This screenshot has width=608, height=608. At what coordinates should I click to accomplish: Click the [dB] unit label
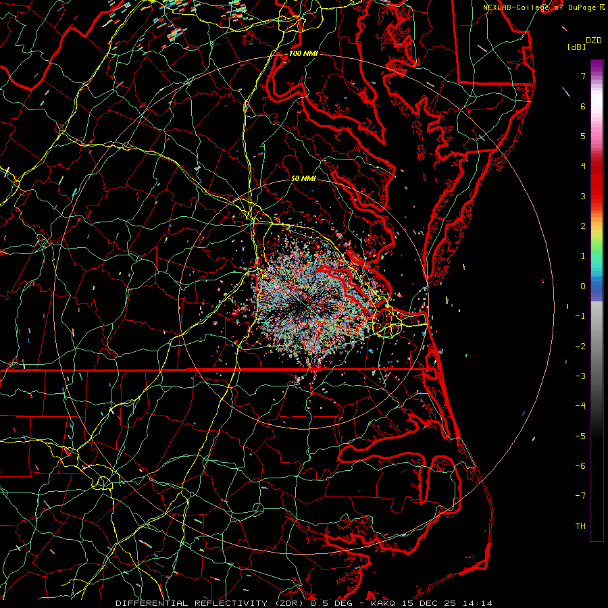tap(577, 47)
